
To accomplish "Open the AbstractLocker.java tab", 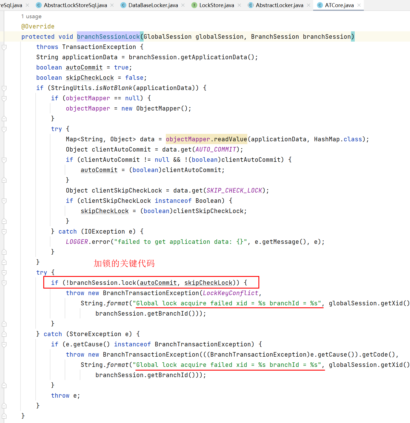I will (x=279, y=5).
